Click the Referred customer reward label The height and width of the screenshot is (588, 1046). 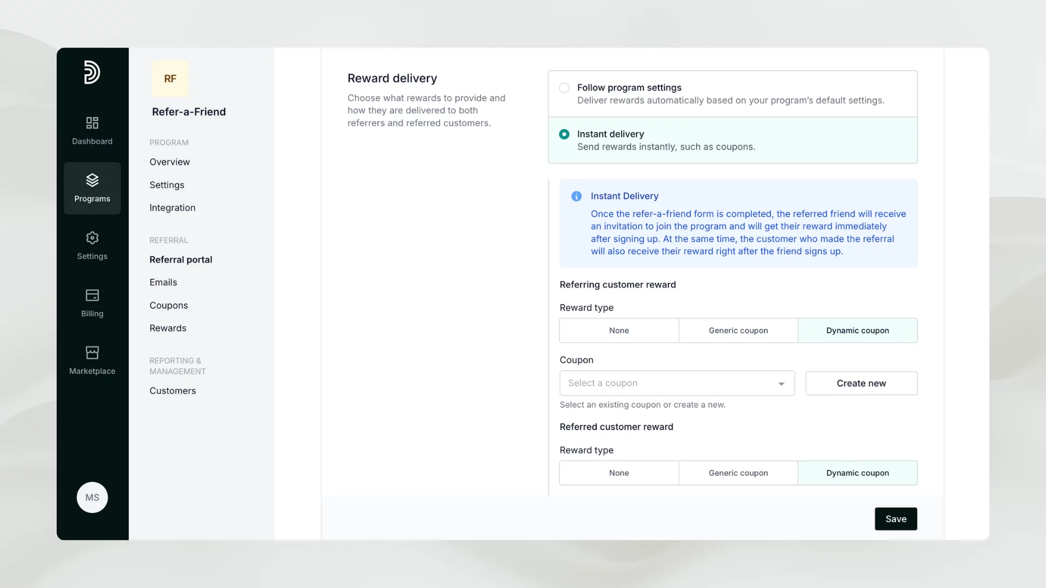pos(616,427)
